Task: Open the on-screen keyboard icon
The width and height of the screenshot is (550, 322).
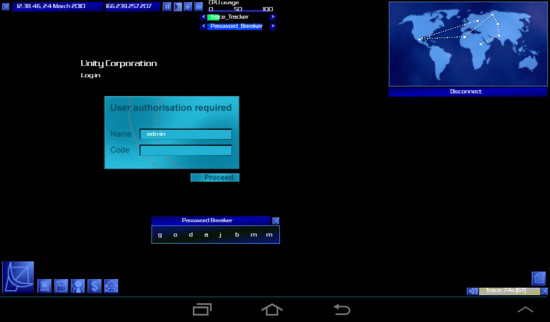Action: [x=538, y=279]
